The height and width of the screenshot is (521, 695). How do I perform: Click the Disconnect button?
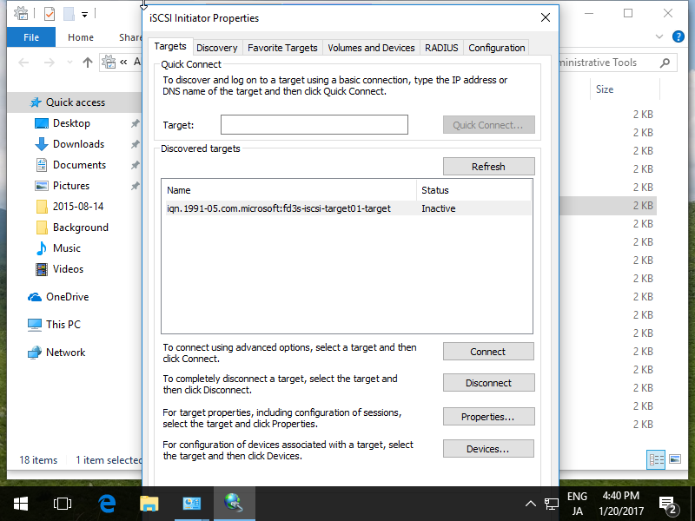click(x=488, y=383)
